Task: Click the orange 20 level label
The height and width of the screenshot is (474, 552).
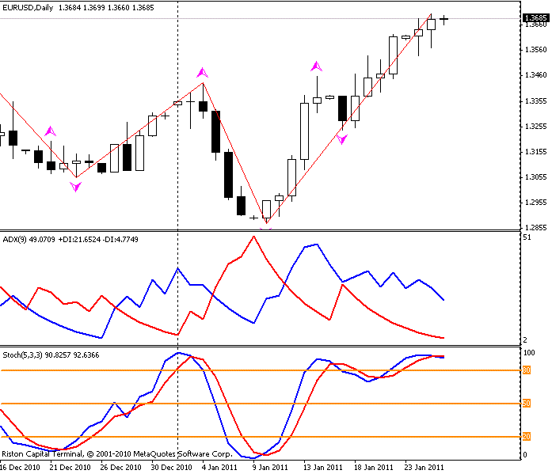Action: tap(527, 436)
